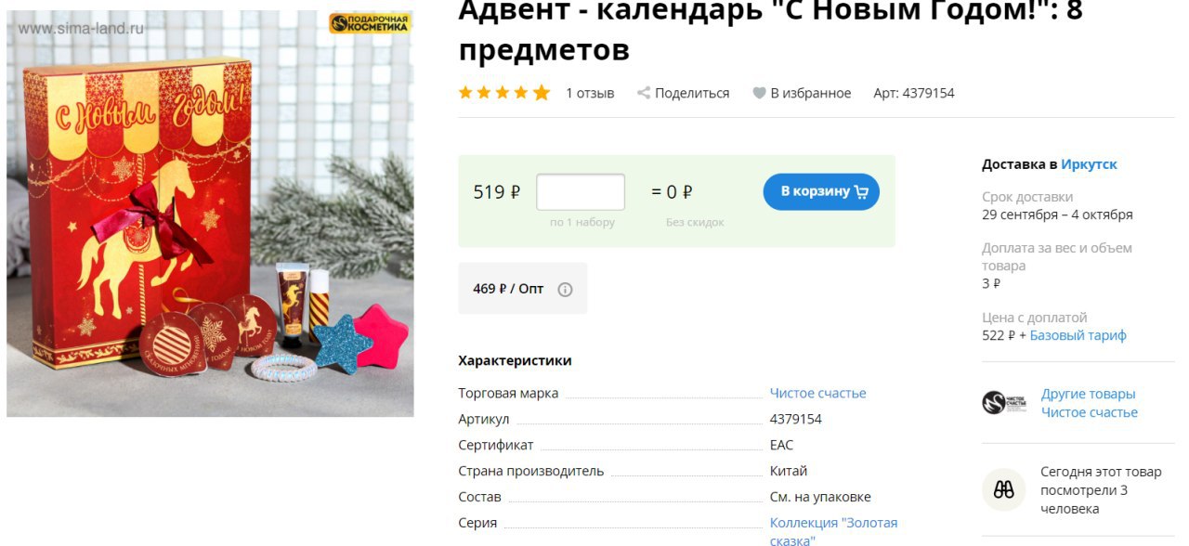The image size is (1189, 546).
Task: Click the advent calendar product photo
Action: 210,214
